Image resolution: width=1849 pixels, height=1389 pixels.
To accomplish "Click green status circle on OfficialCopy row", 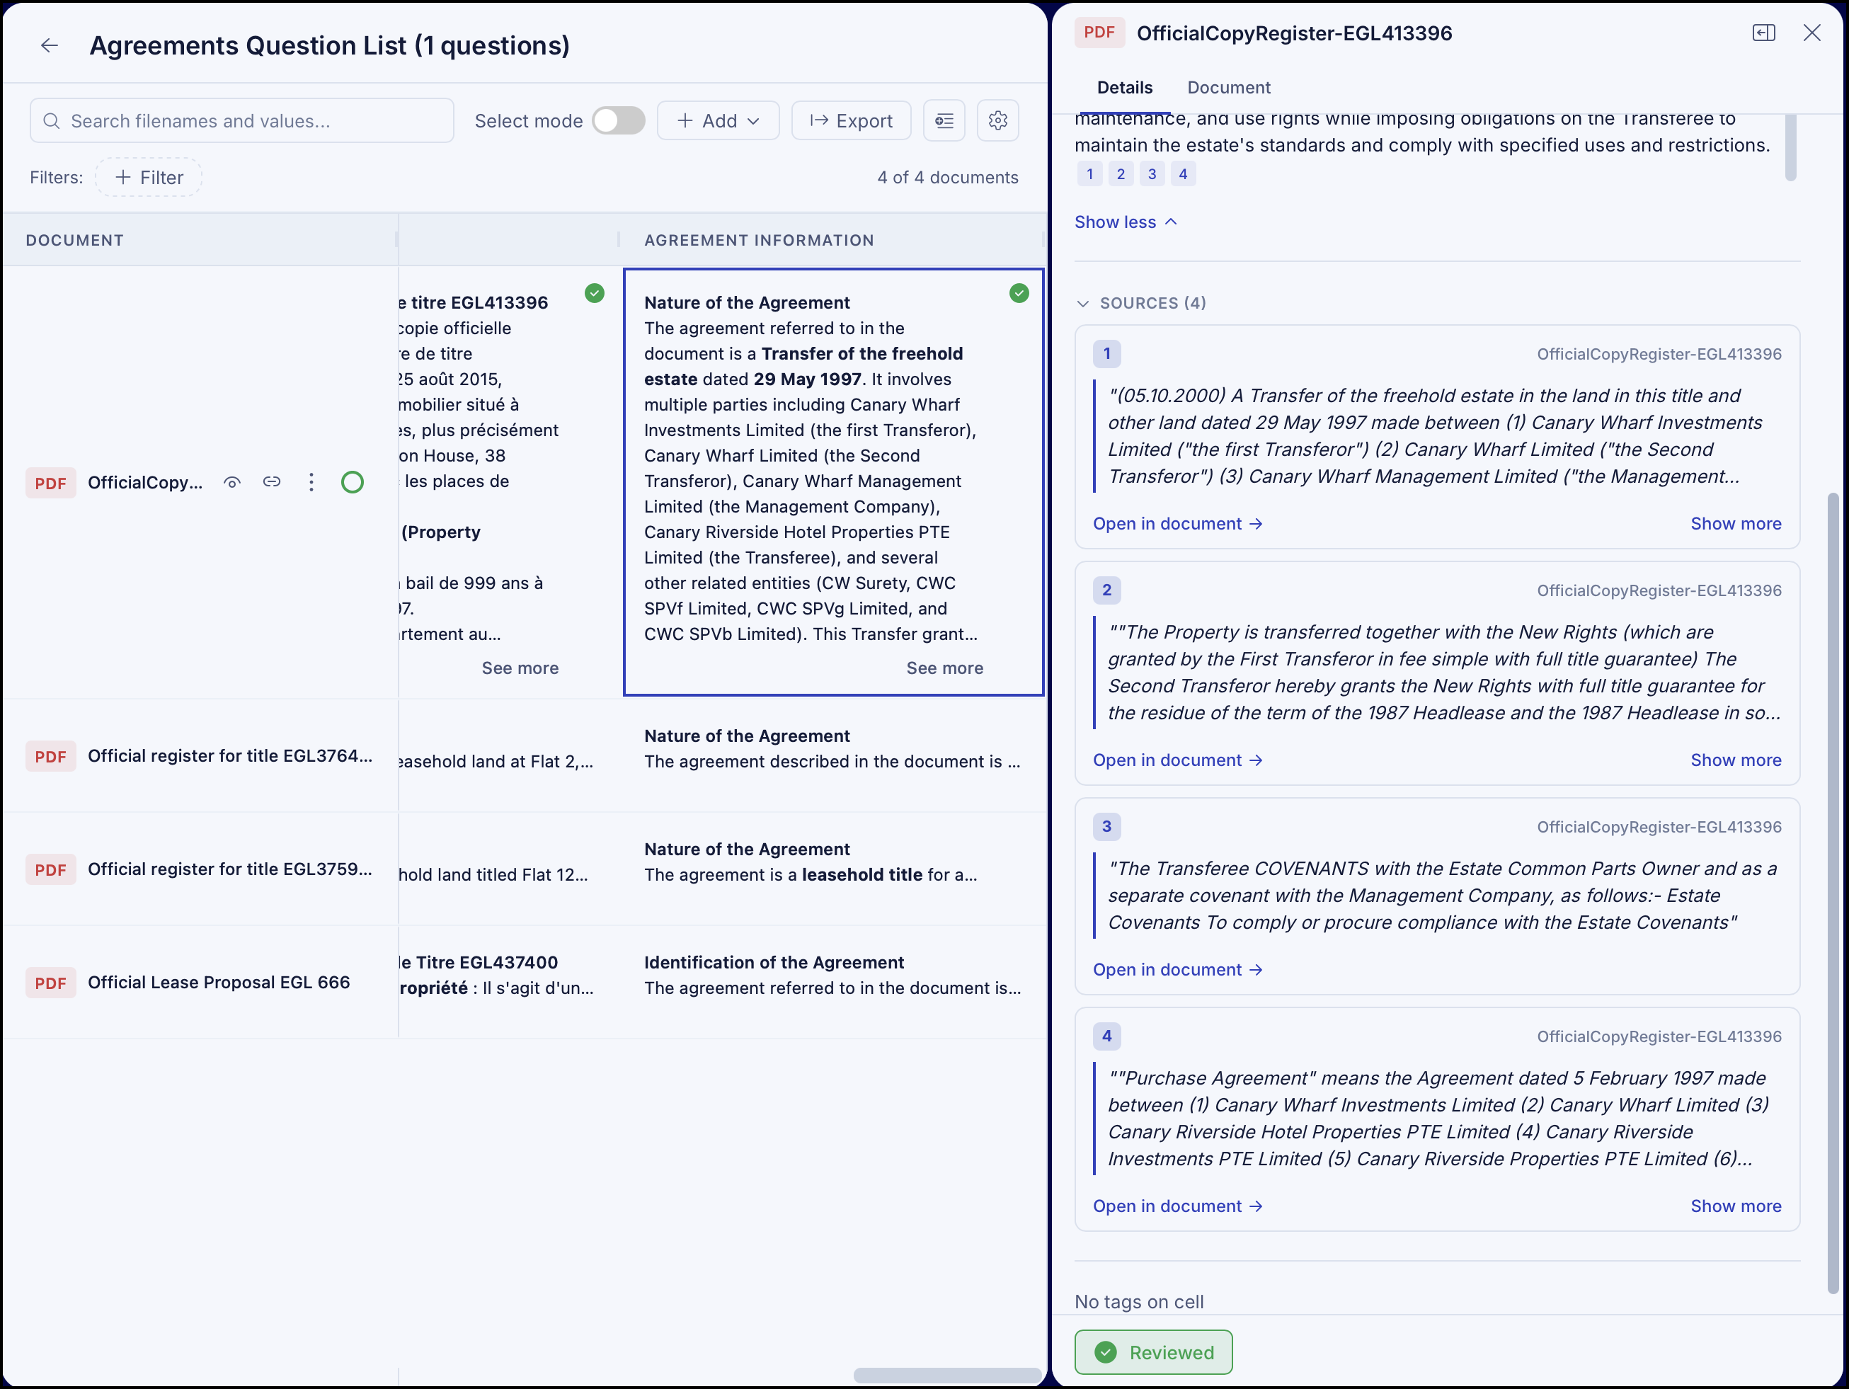I will pos(353,482).
